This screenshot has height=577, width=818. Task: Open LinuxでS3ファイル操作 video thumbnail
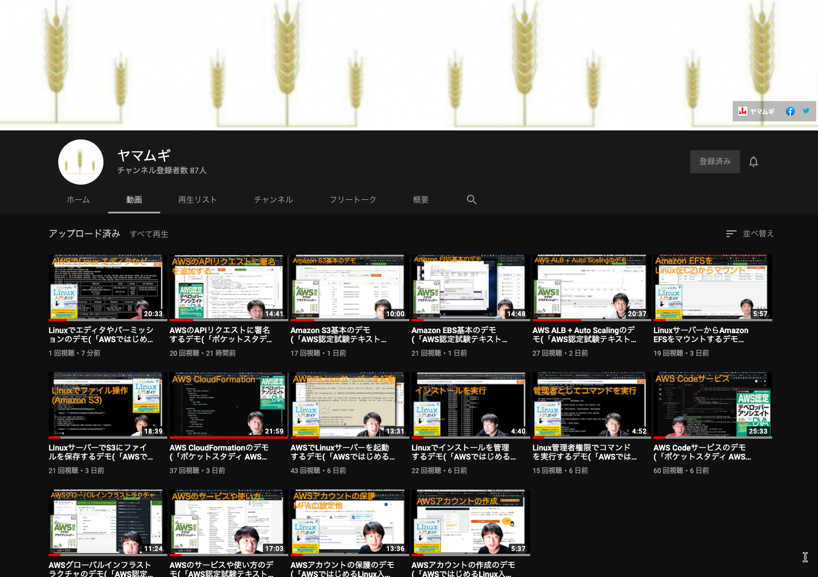(x=107, y=405)
